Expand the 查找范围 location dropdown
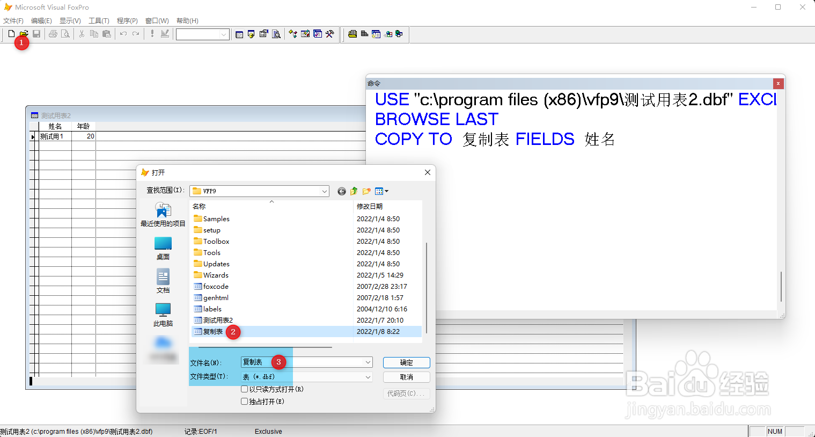This screenshot has height=437, width=815. (x=324, y=191)
